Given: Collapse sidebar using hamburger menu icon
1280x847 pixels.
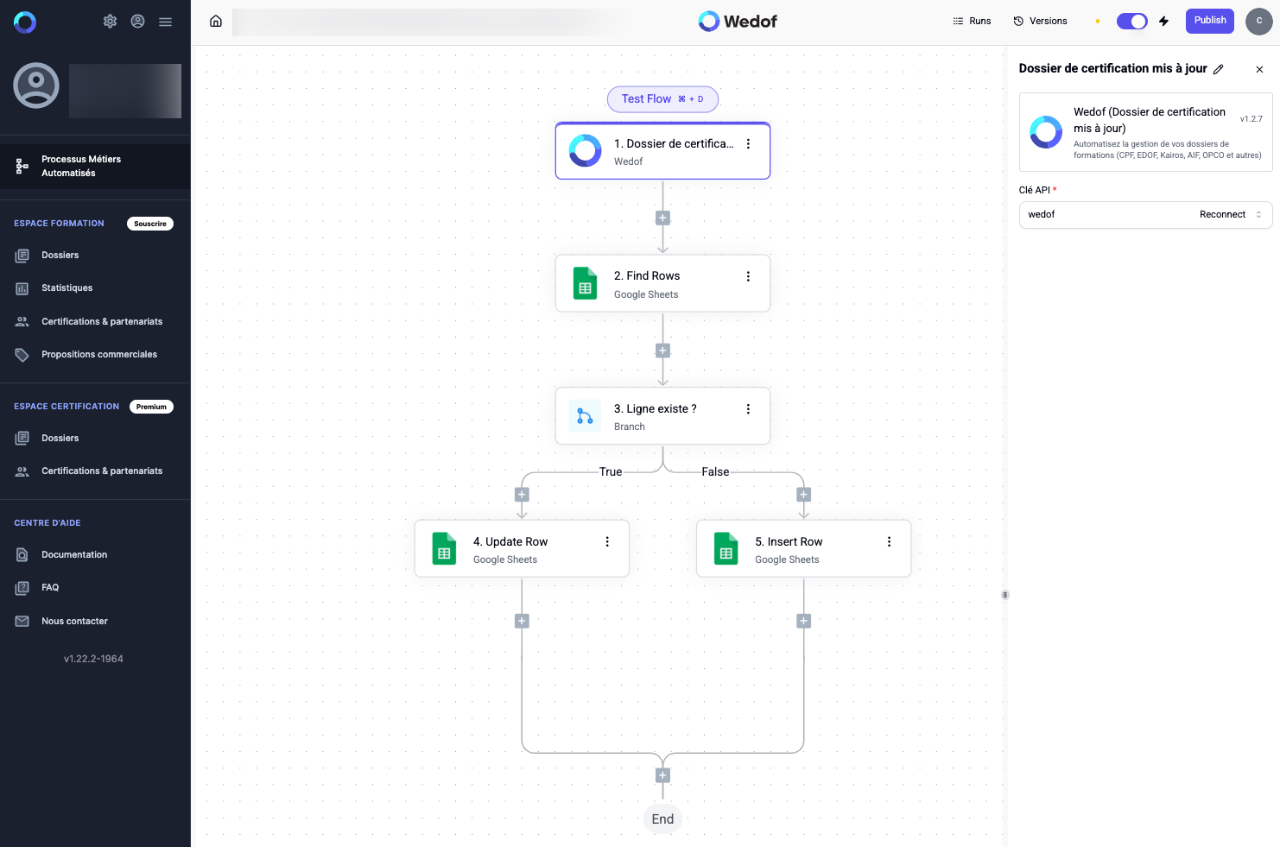Looking at the screenshot, I should (x=165, y=22).
